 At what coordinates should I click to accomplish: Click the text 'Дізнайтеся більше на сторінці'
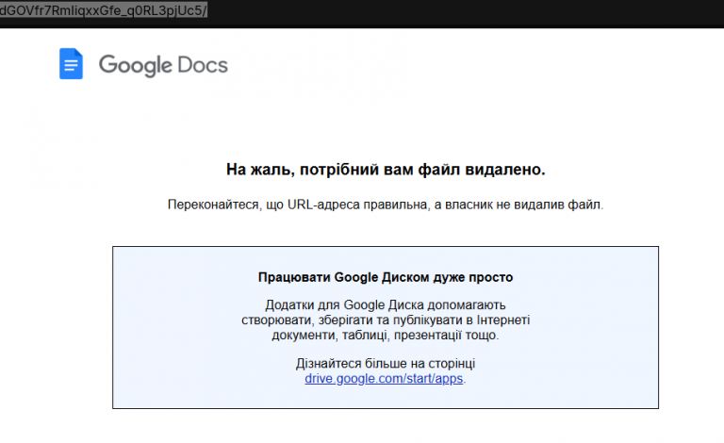tap(386, 364)
